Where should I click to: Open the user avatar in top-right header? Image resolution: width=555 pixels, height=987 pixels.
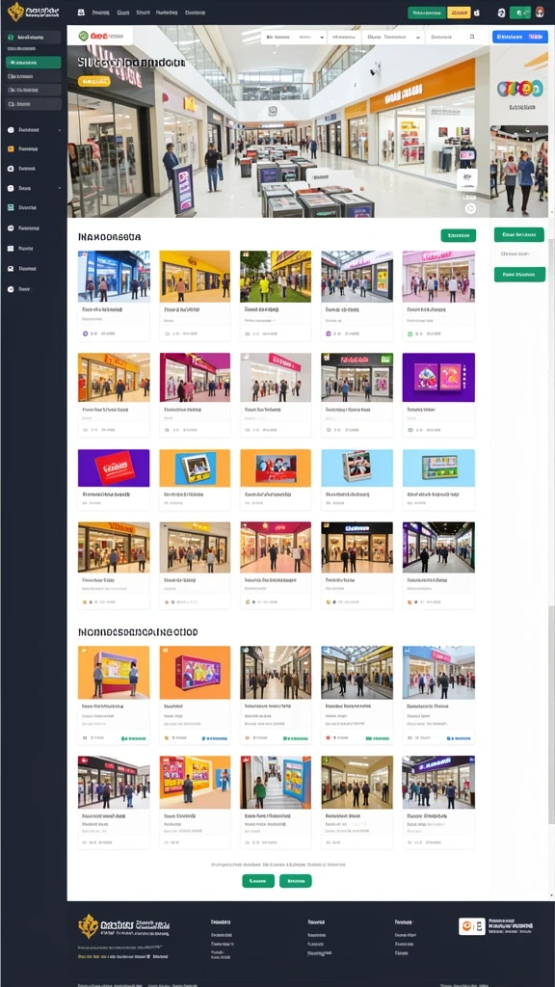coord(540,12)
